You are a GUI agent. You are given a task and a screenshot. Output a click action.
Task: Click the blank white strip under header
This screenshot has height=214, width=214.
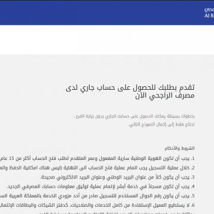tap(107, 40)
